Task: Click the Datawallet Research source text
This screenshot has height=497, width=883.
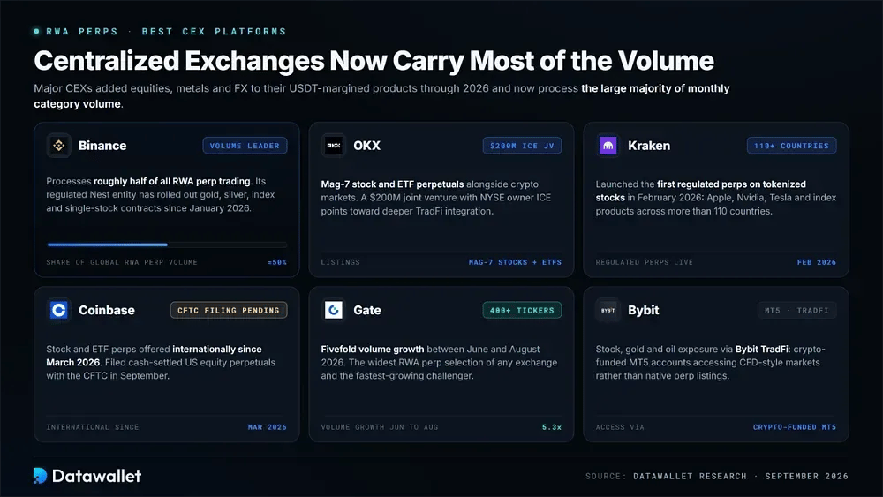Action: 690,476
